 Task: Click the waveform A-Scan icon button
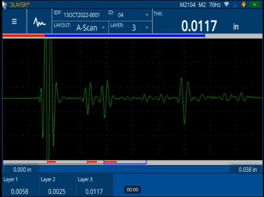[x=40, y=22]
